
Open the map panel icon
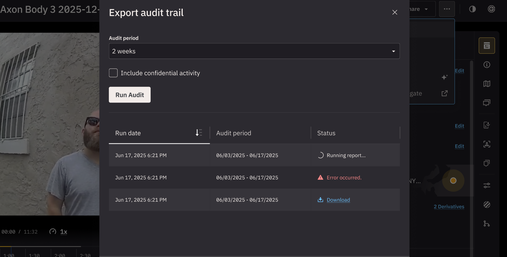[487, 84]
